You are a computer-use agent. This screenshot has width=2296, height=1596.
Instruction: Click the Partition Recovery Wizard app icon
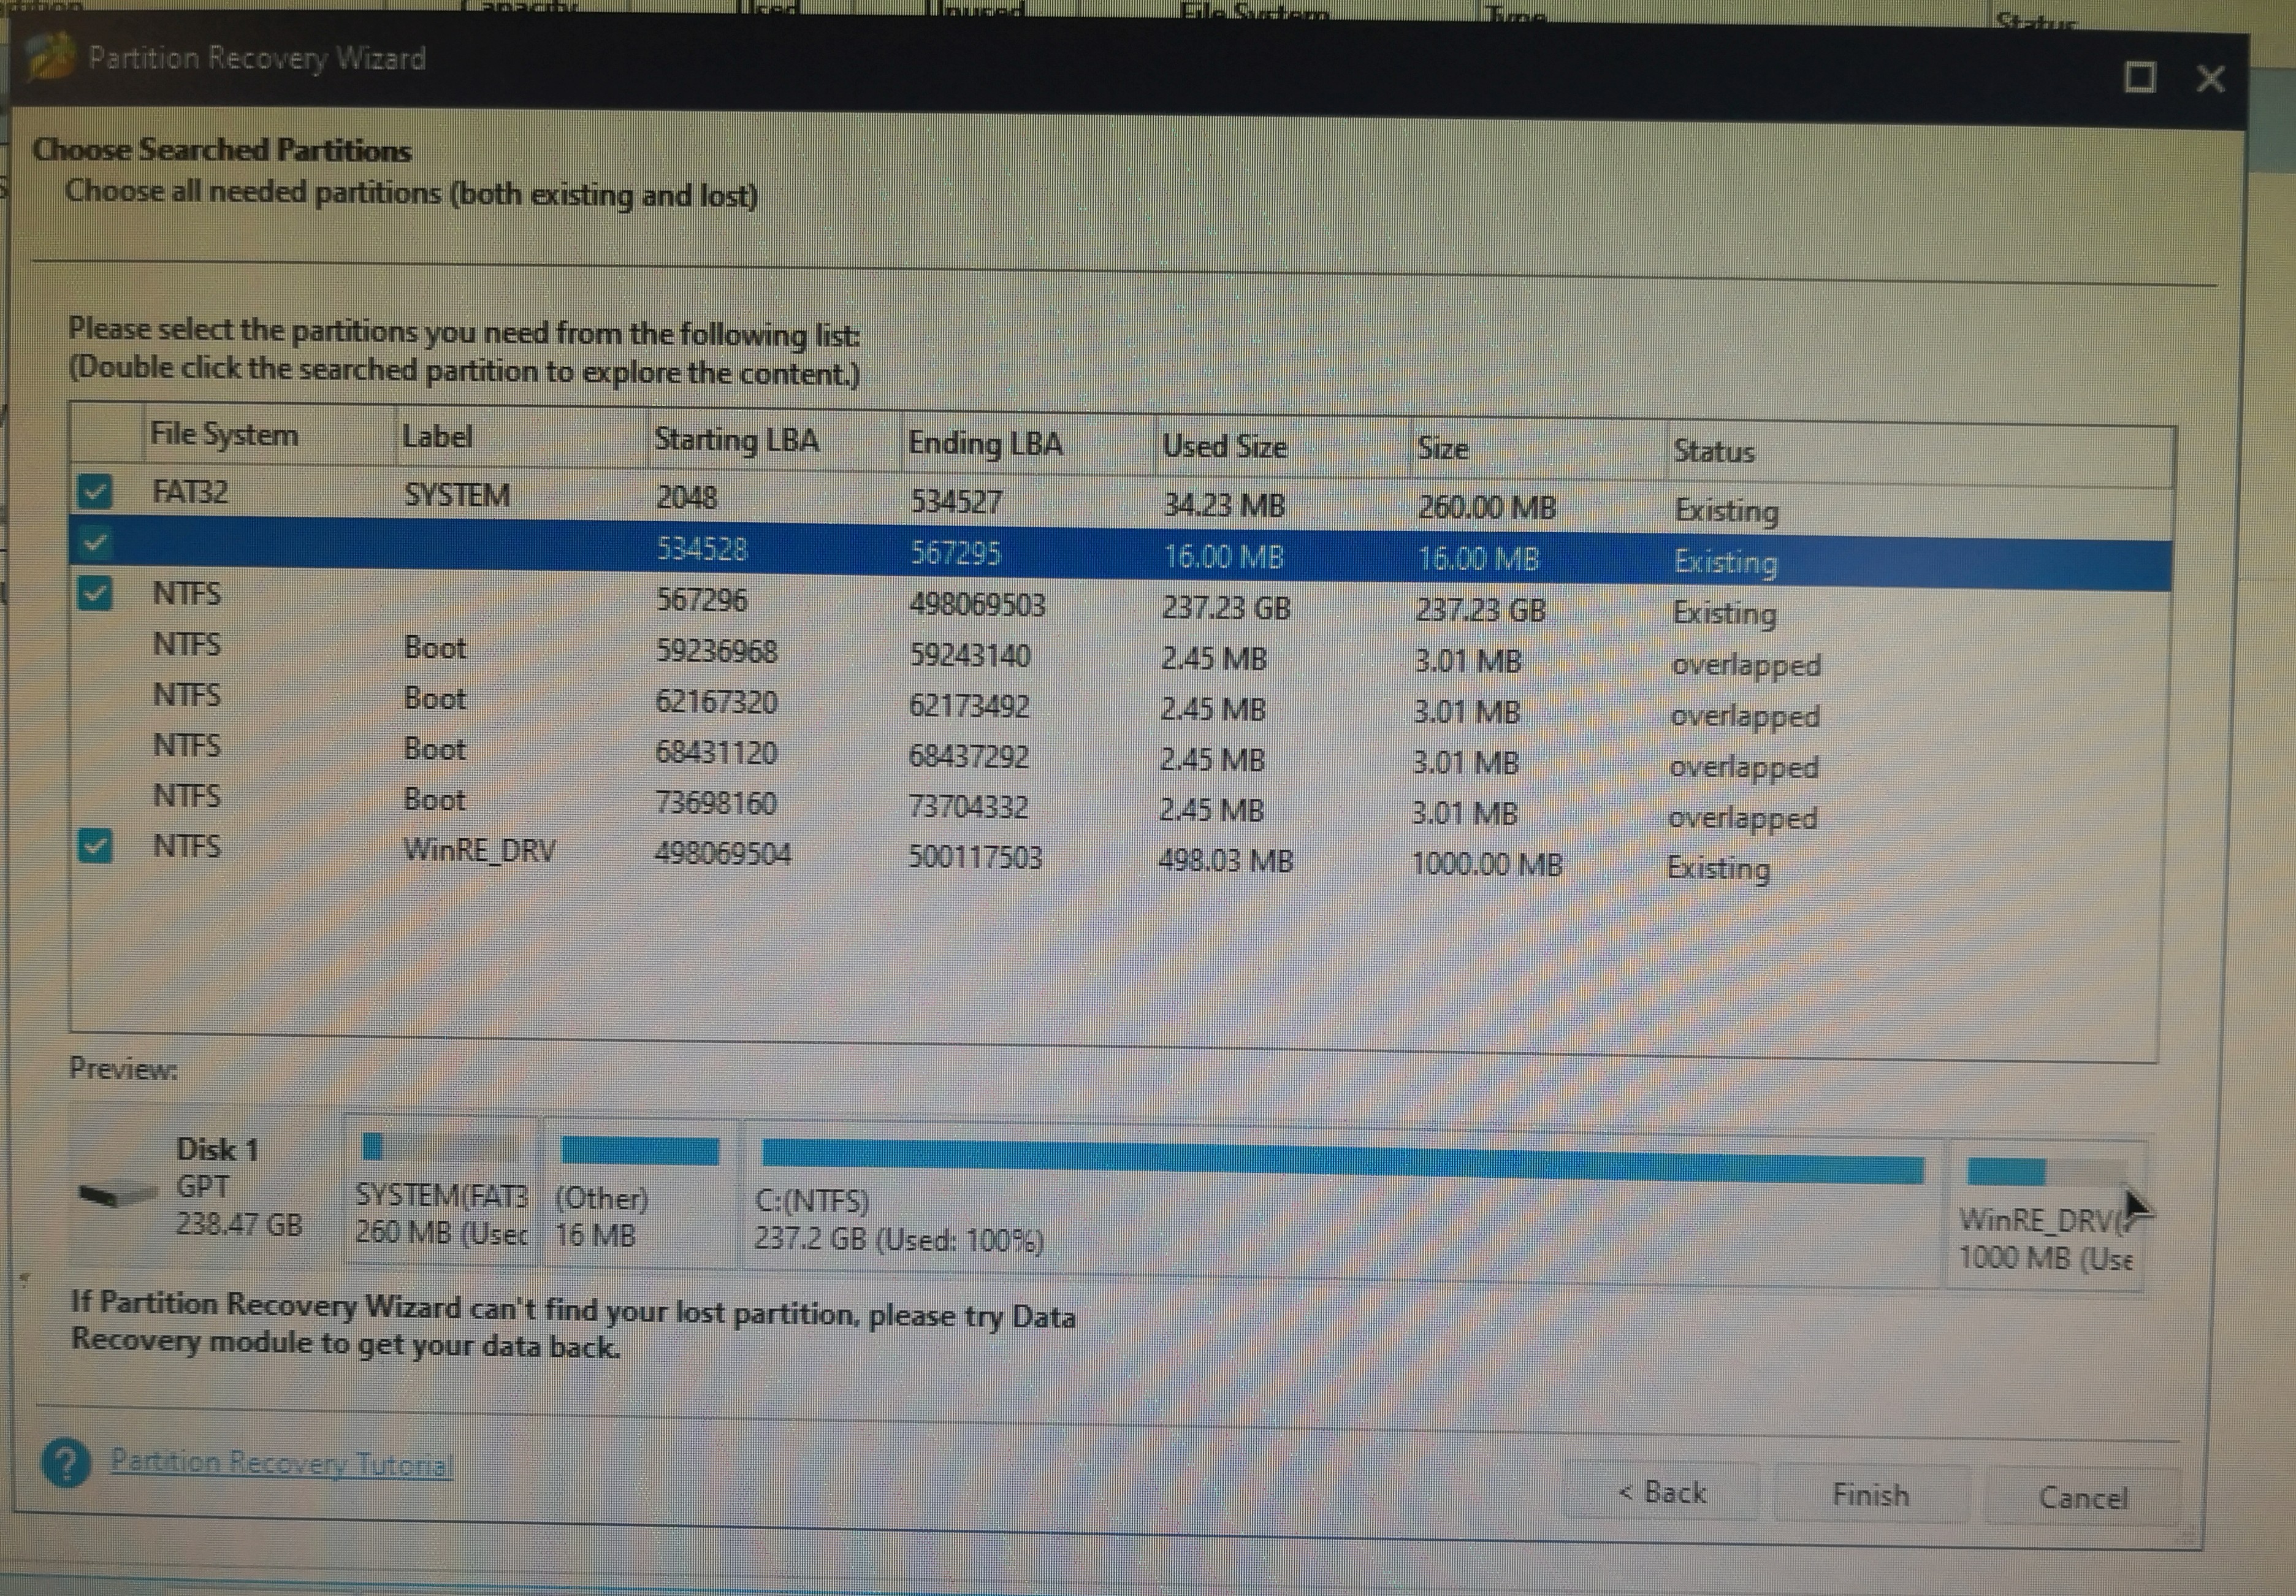point(50,56)
